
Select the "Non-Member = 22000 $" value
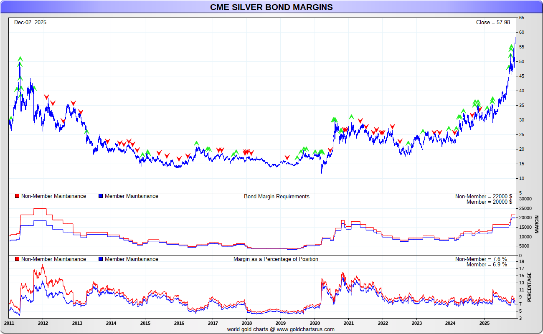484,196
